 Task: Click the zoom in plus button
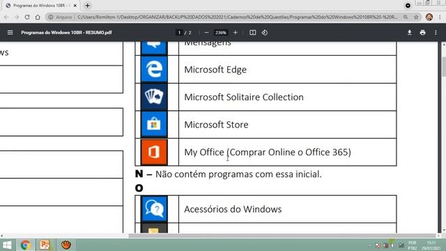(236, 33)
